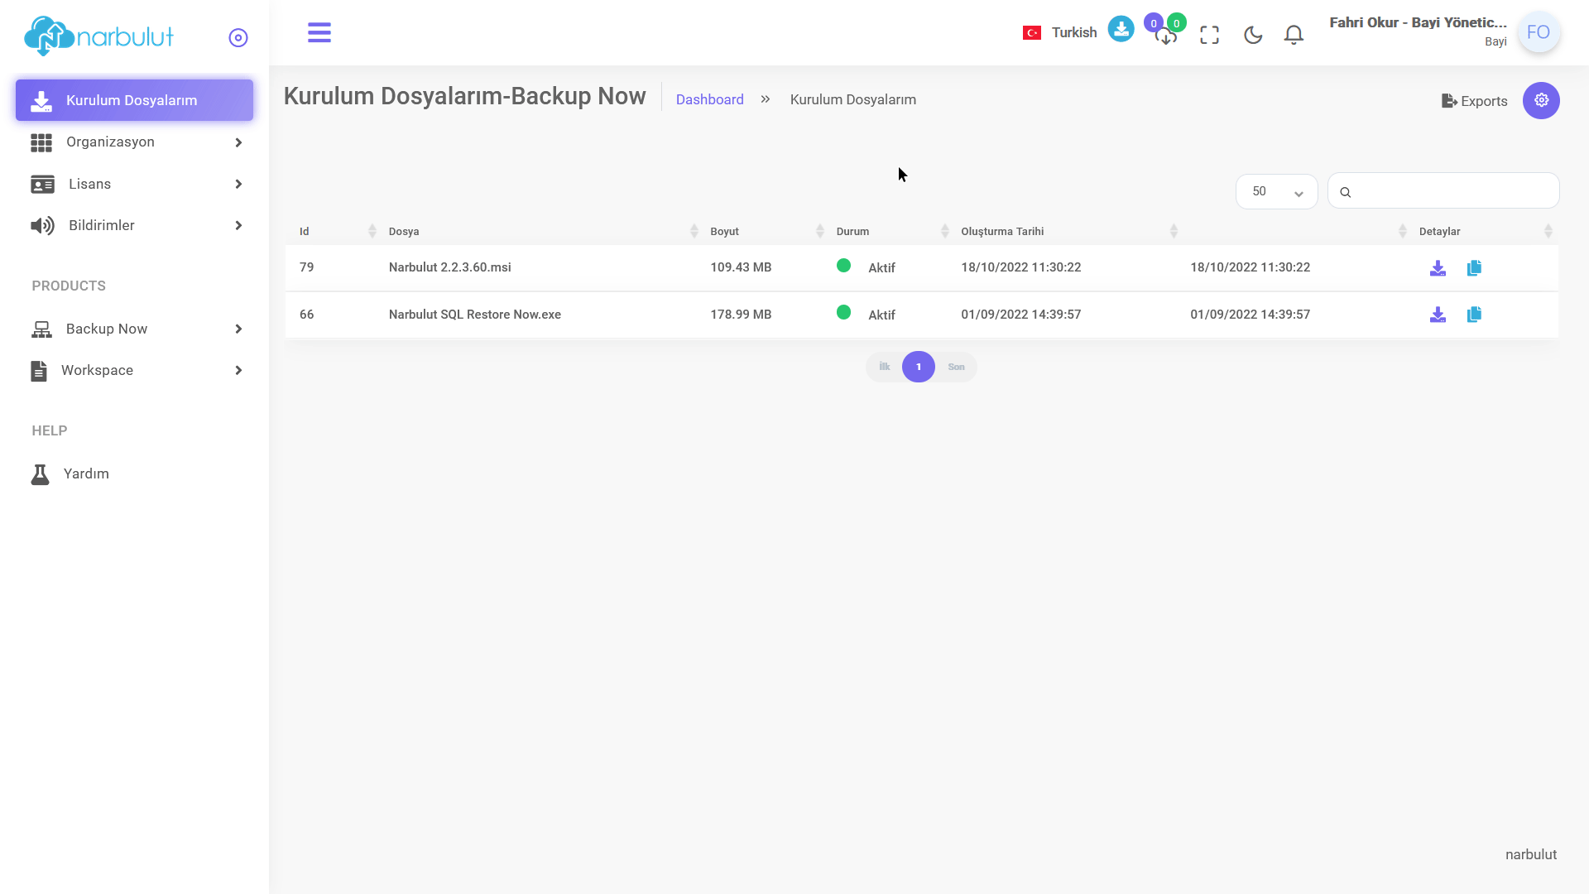The image size is (1589, 894).
Task: Click the Exports button
Action: [1474, 101]
